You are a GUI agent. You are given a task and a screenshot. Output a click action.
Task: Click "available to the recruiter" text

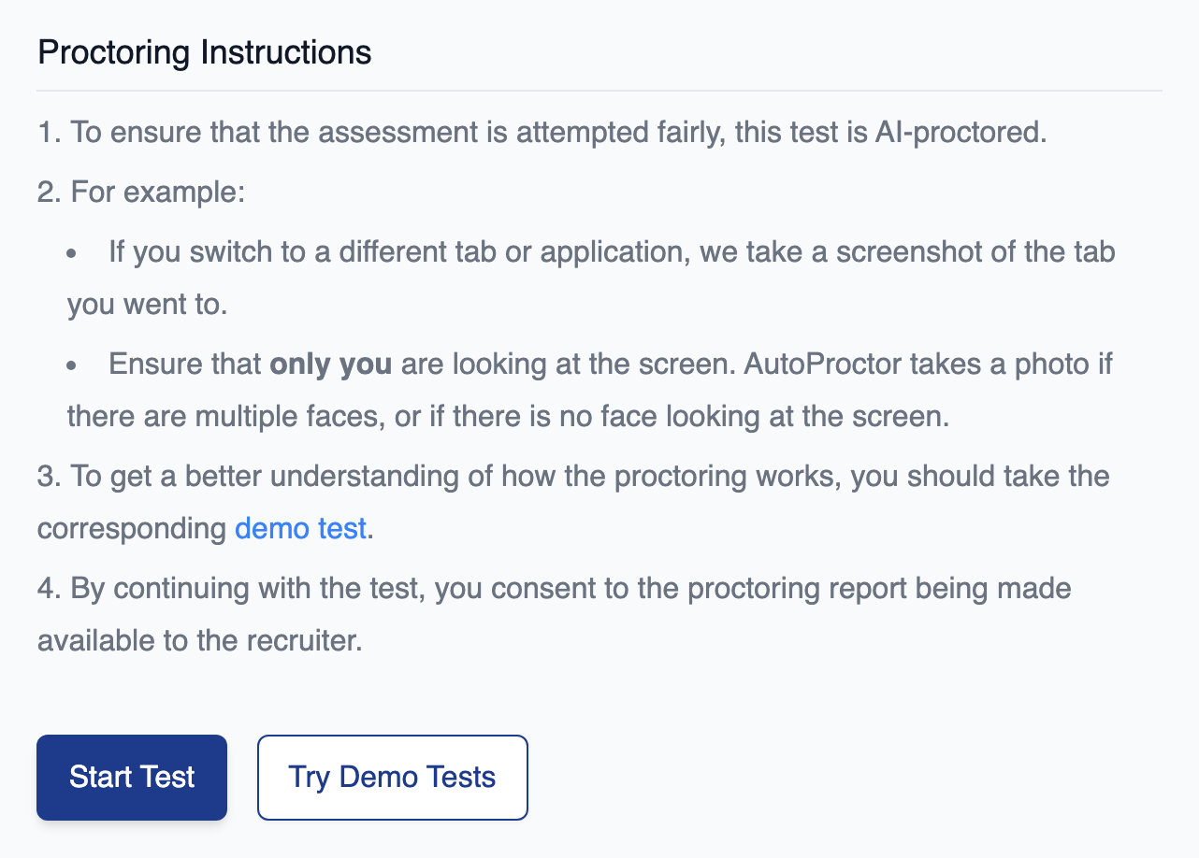coord(199,641)
